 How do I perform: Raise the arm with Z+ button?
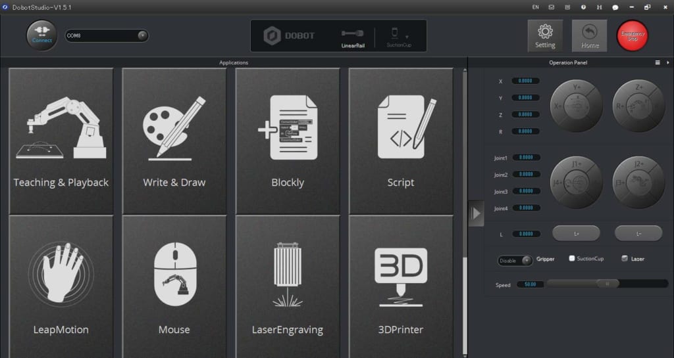[638, 87]
